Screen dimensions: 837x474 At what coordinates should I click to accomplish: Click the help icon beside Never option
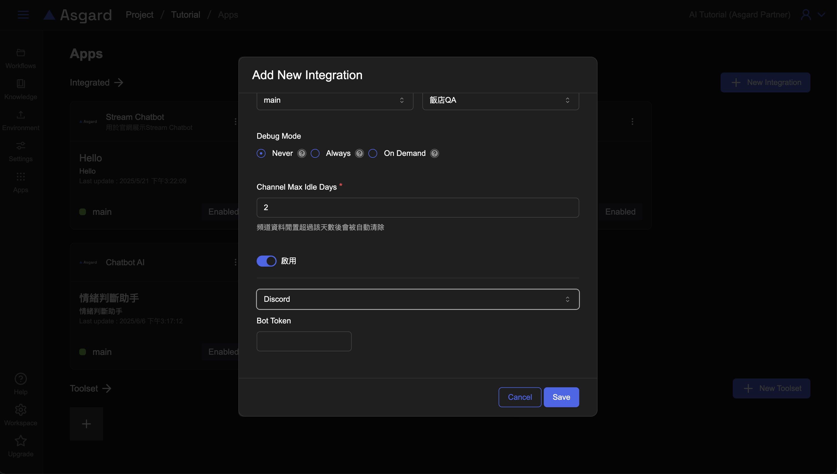coord(302,153)
